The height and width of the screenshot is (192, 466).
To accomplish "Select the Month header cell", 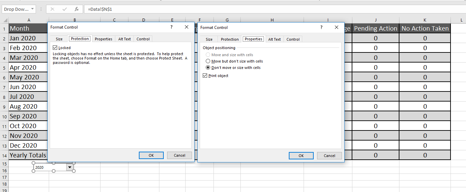I will 29,29.
